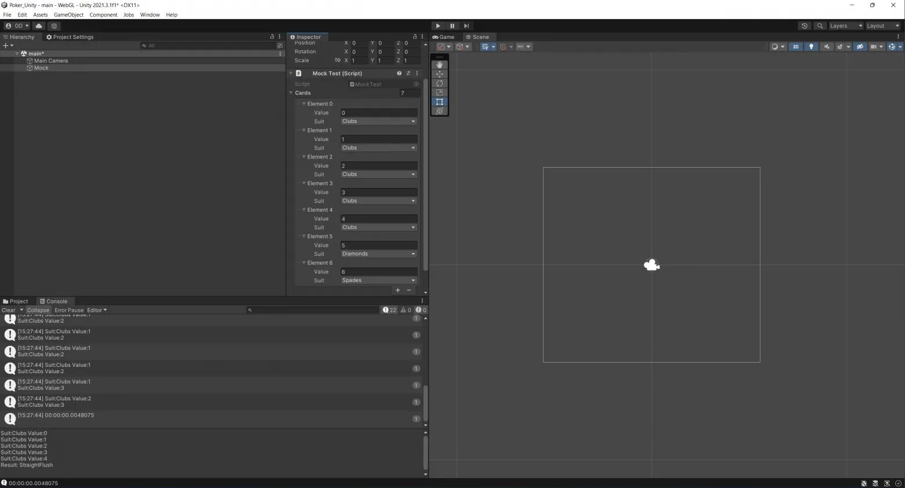
Task: Toggle the Console error count filter
Action: point(421,310)
